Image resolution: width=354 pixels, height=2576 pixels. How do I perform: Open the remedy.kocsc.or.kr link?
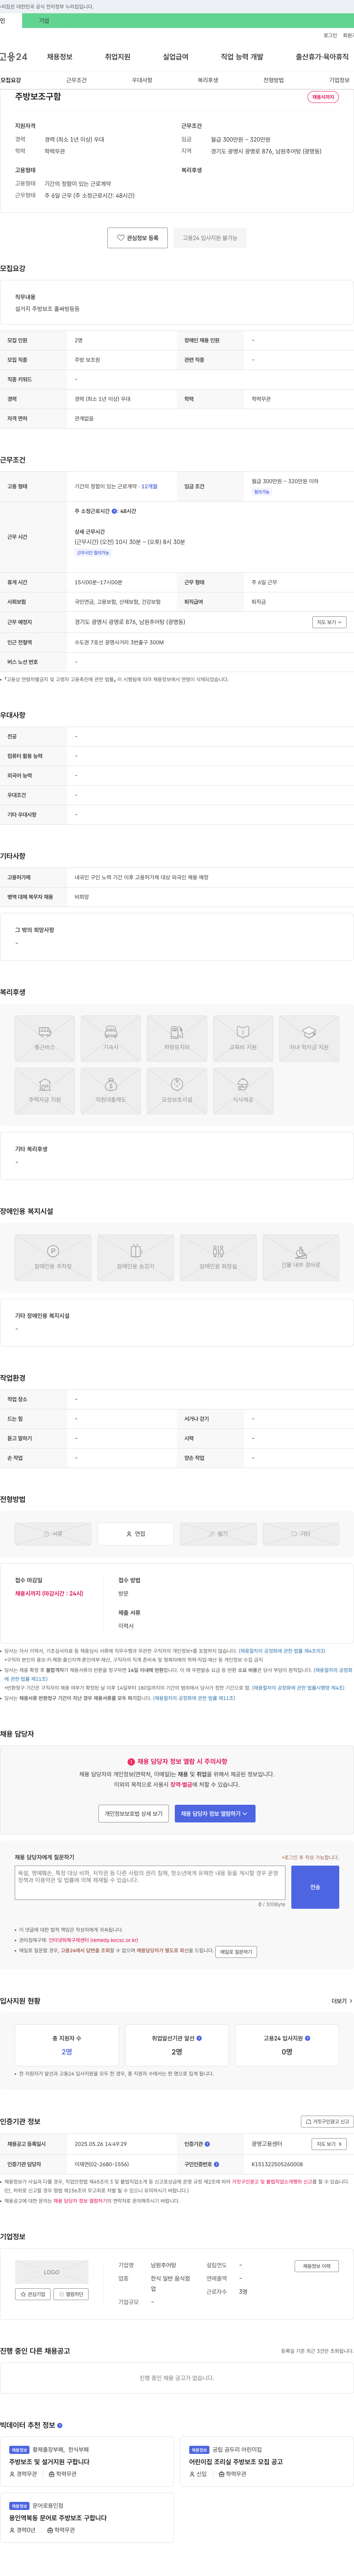click(93, 1940)
